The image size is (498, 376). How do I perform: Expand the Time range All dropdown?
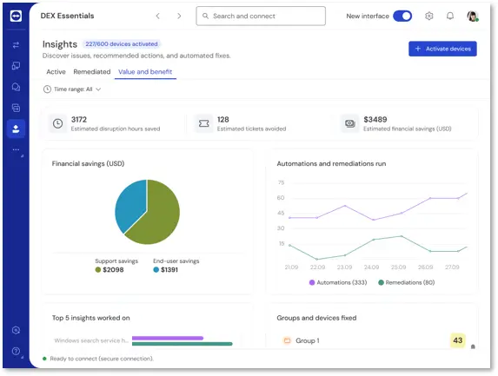coord(72,89)
